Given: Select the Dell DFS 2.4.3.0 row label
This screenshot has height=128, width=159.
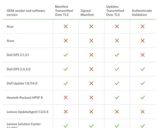Looking at the screenshot, I should click(x=19, y=69).
